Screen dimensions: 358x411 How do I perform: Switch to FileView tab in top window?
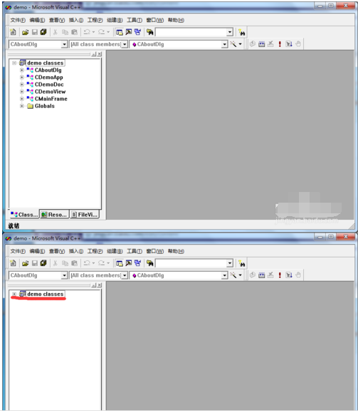click(85, 215)
